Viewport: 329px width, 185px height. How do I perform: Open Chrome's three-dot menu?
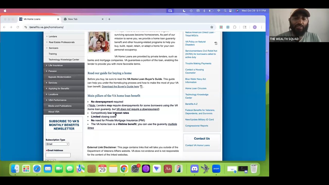coord(261,27)
